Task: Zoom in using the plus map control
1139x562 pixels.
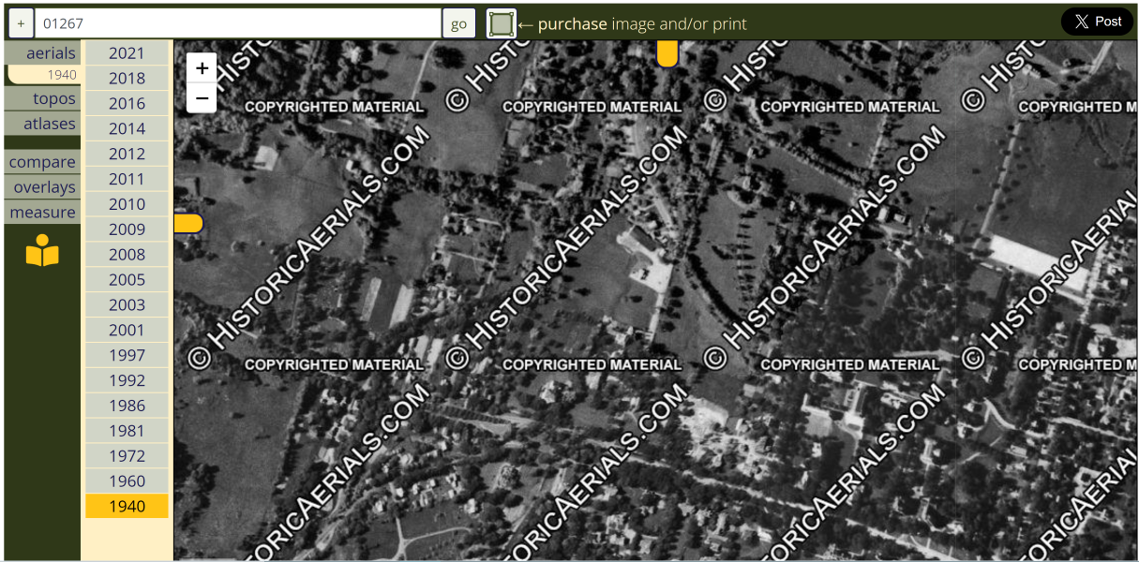Action: tap(202, 67)
